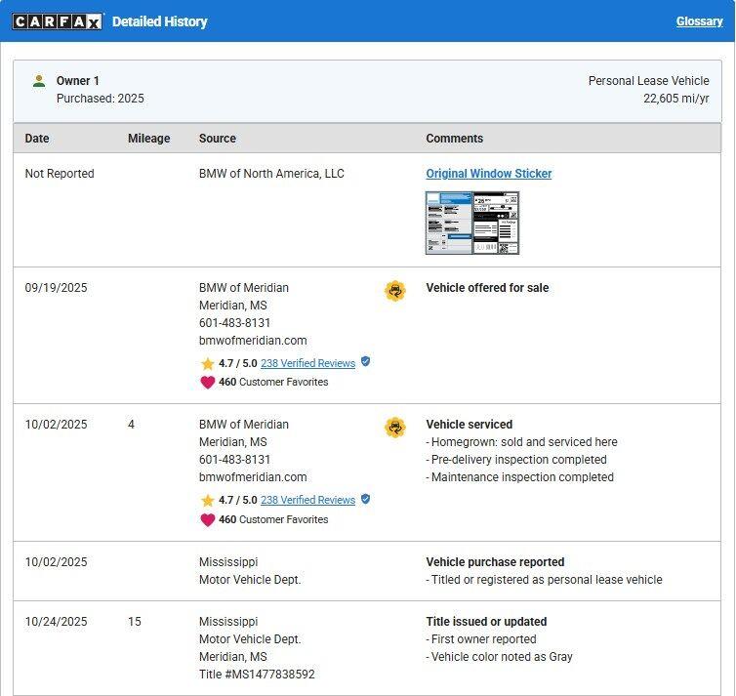The image size is (736, 696).
Task: Click 'BMW of North America, LLC' source
Action: click(x=271, y=174)
